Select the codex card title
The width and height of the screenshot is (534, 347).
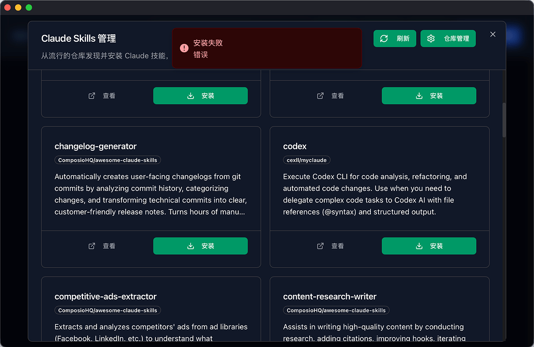pos(295,146)
